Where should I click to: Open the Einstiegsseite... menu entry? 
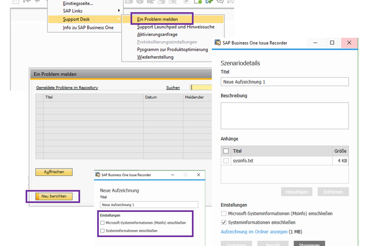[x=78, y=3]
